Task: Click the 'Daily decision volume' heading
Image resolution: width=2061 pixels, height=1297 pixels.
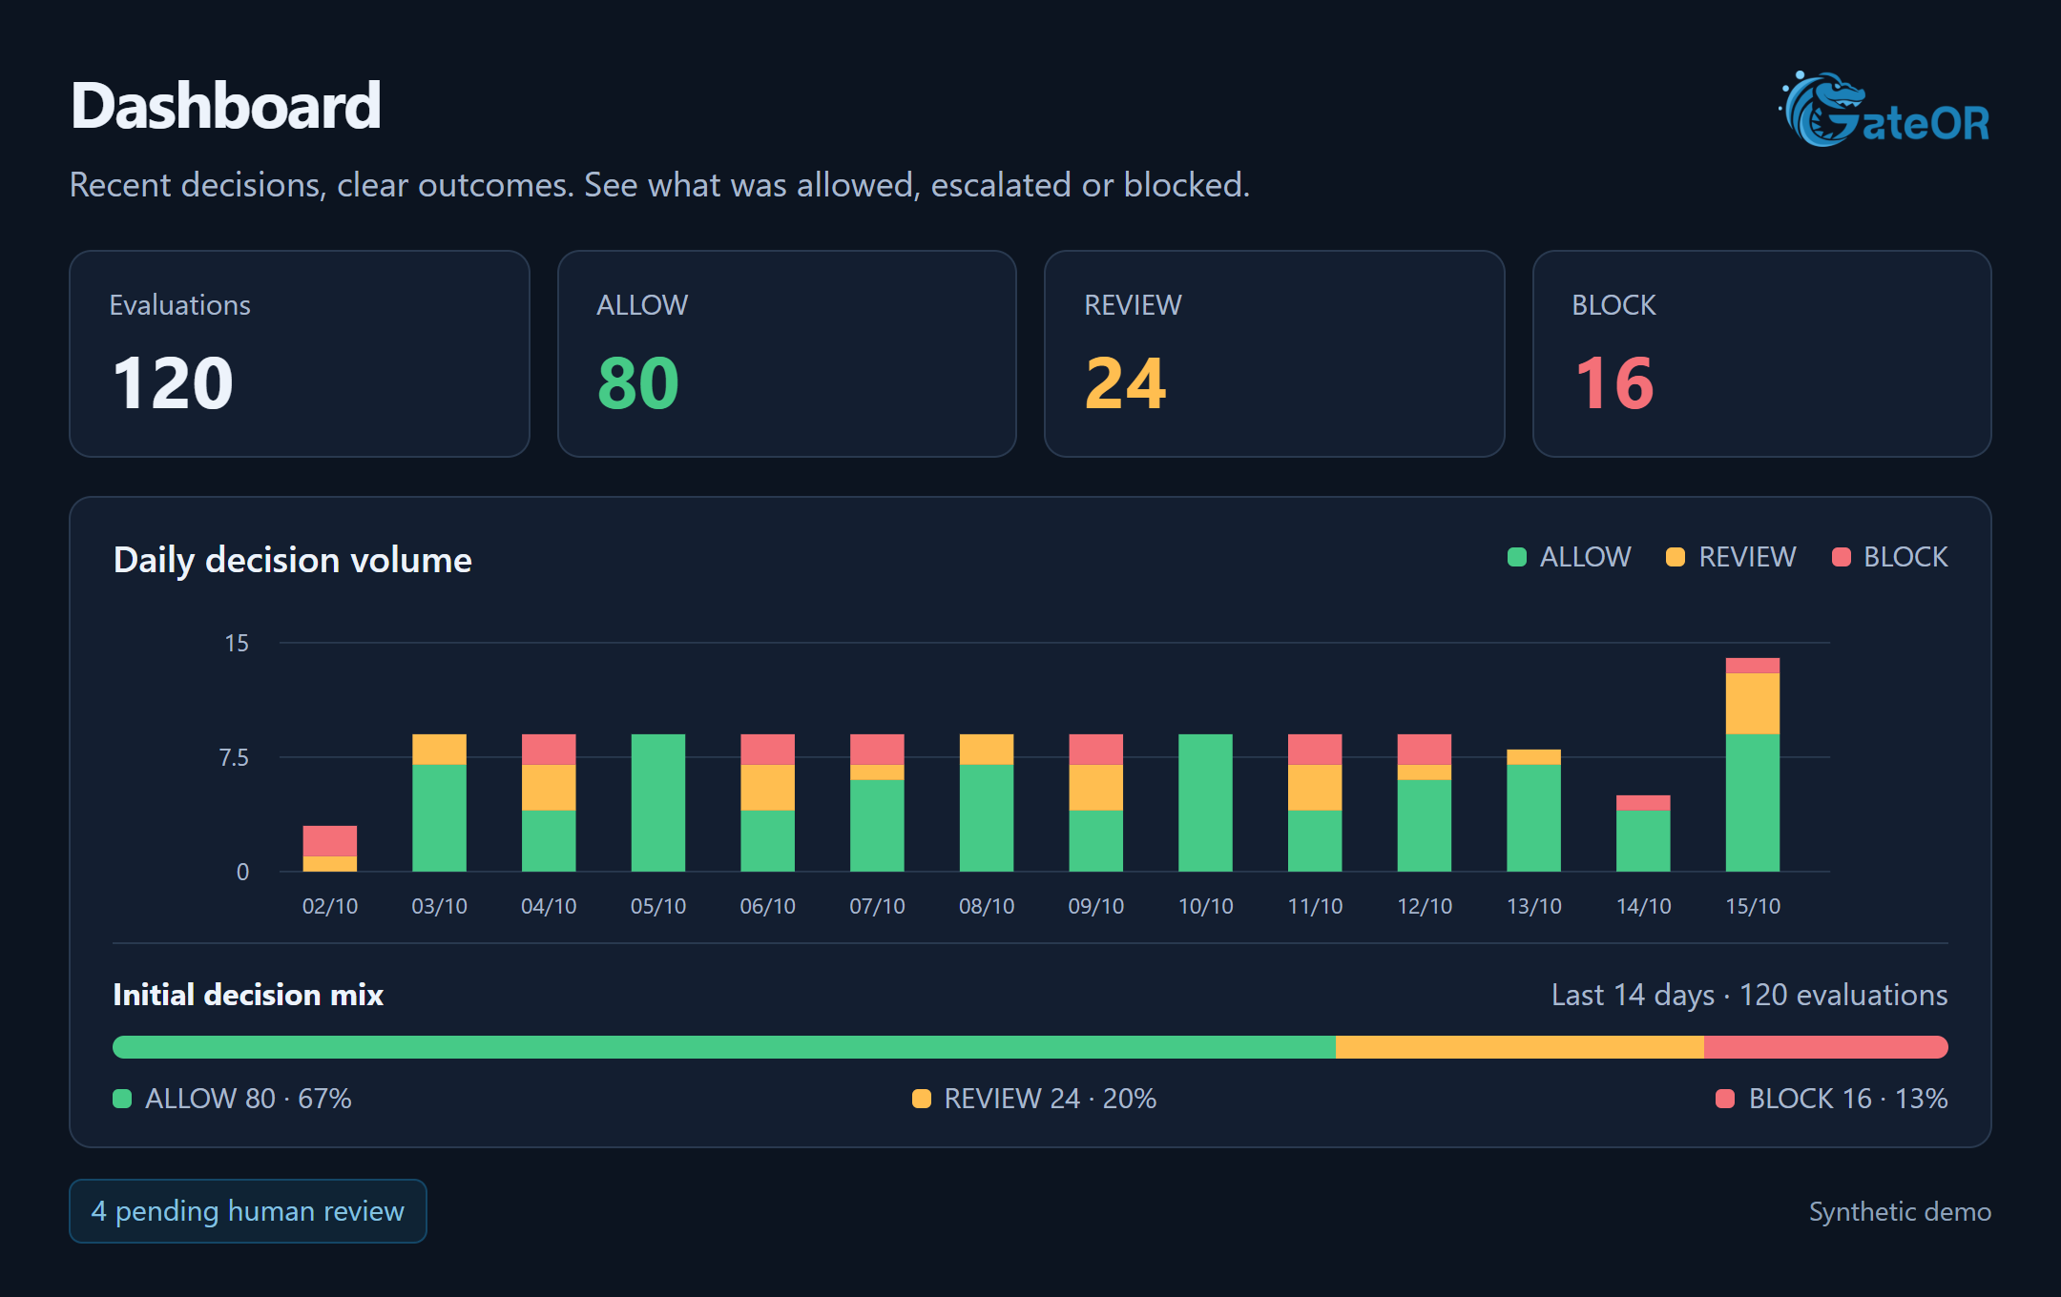Action: [293, 560]
